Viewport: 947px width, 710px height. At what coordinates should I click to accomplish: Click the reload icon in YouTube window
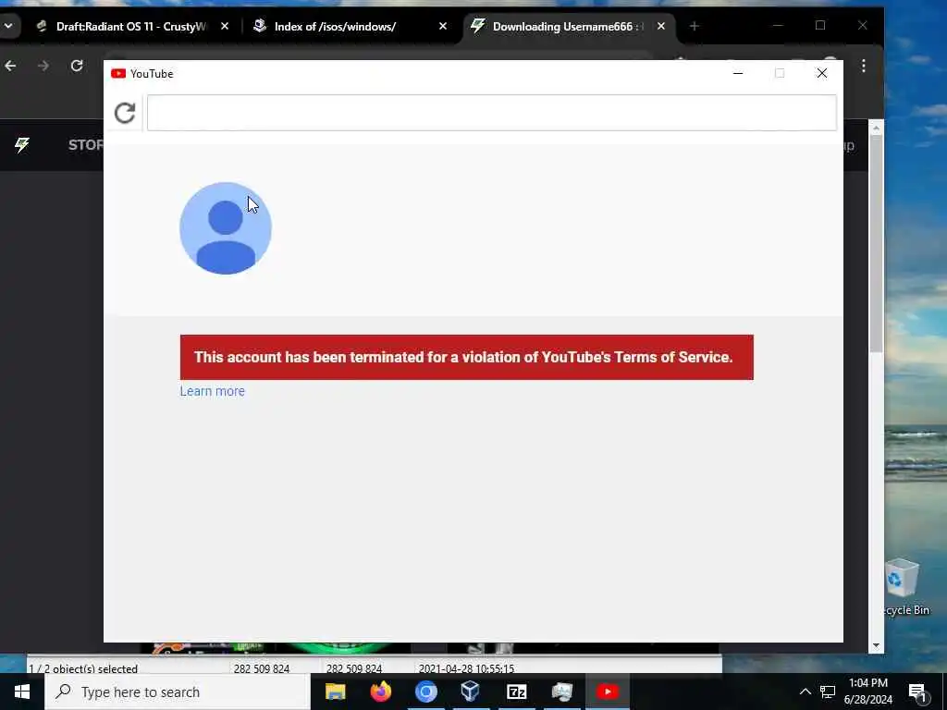[125, 113]
